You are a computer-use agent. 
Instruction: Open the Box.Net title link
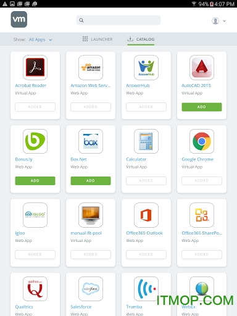pyautogui.click(x=78, y=159)
